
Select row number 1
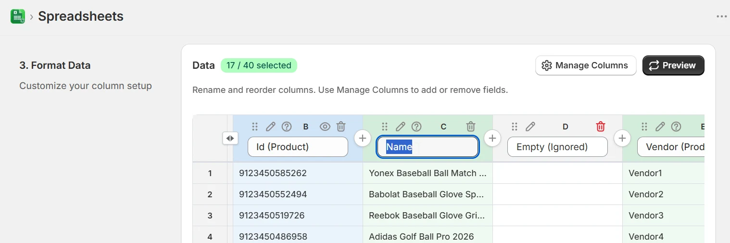(210, 173)
